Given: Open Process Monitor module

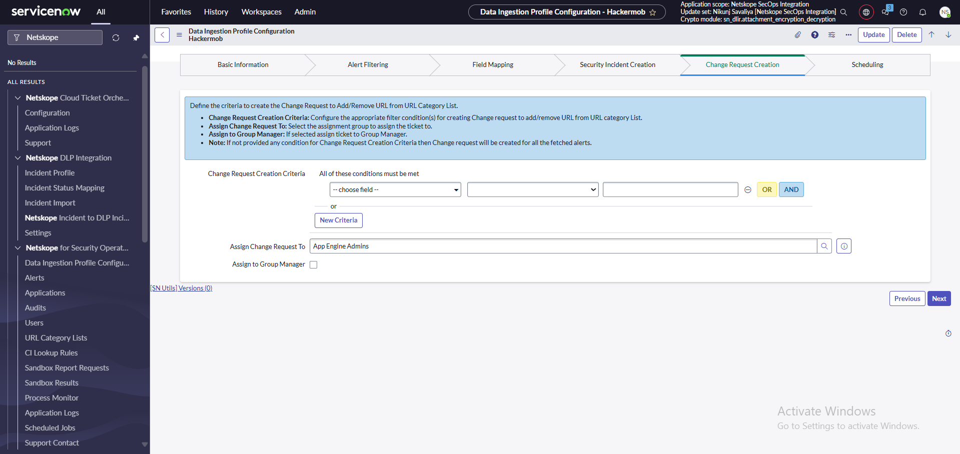Looking at the screenshot, I should (x=52, y=398).
